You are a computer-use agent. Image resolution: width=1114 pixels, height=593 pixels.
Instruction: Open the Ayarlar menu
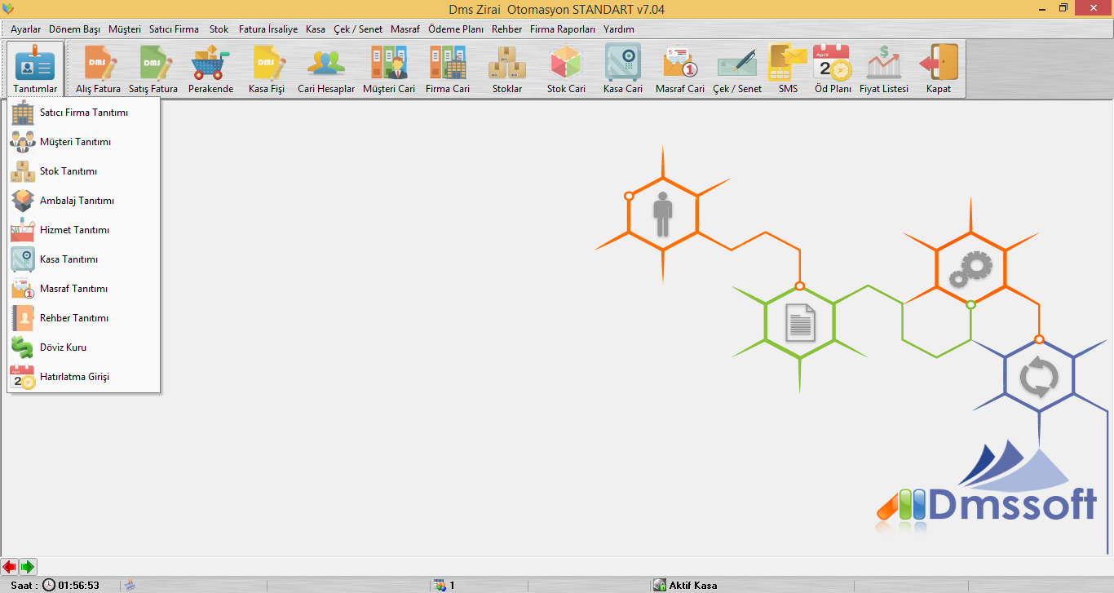(x=25, y=29)
